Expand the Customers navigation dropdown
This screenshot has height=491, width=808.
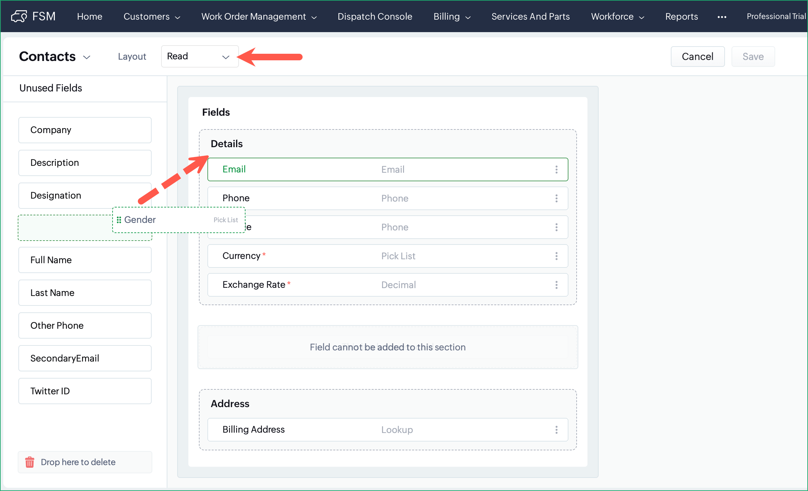(152, 17)
